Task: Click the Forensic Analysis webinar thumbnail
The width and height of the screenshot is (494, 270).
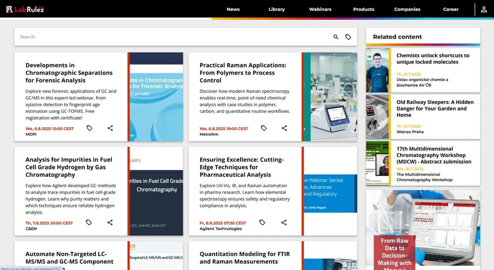Action: click(156, 97)
